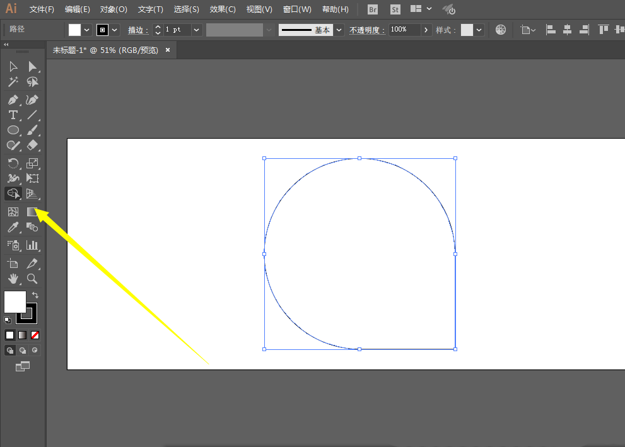This screenshot has height=447, width=625.
Task: Click the 不透明度 opacity label link
Action: click(366, 30)
